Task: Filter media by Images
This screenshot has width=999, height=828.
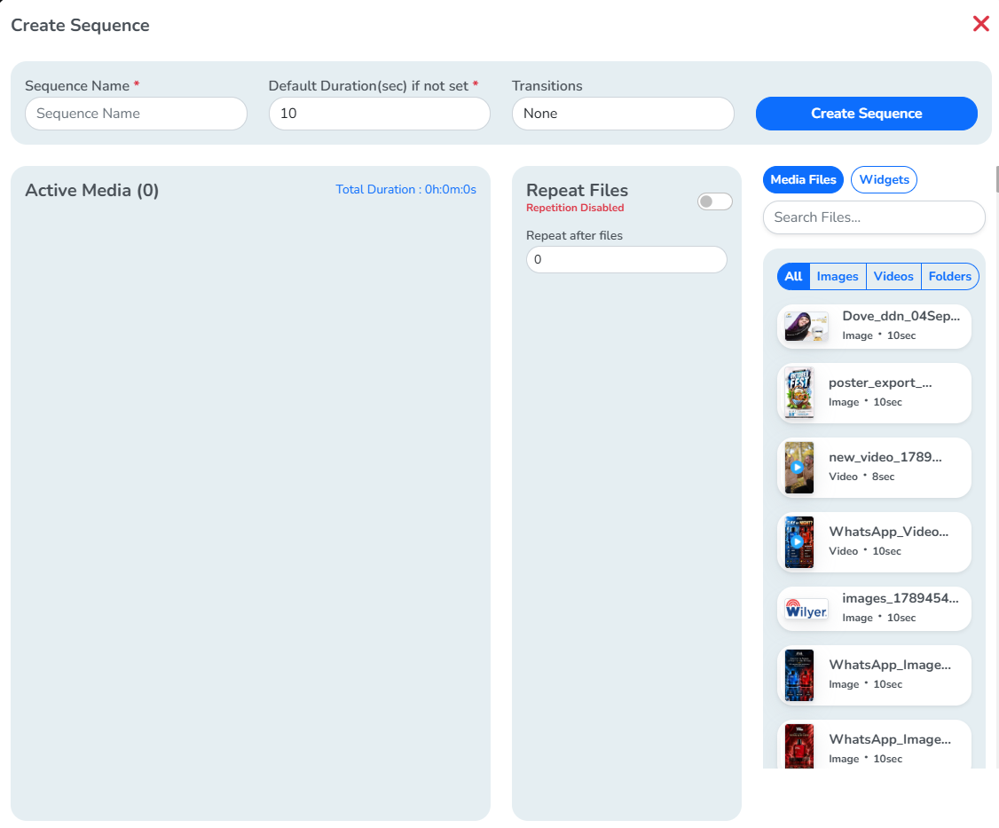Action: click(x=838, y=277)
